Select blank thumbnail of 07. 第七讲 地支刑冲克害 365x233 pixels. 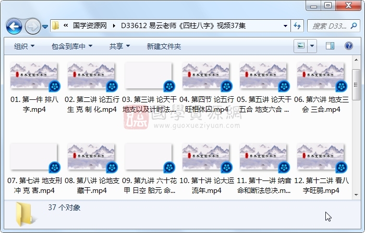pyautogui.click(x=34, y=157)
